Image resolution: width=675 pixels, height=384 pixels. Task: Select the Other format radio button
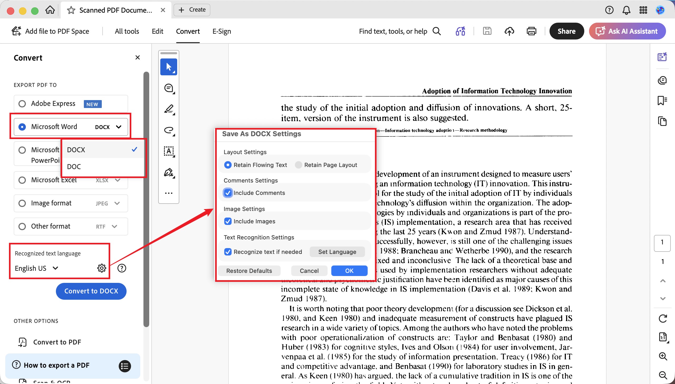pos(22,227)
